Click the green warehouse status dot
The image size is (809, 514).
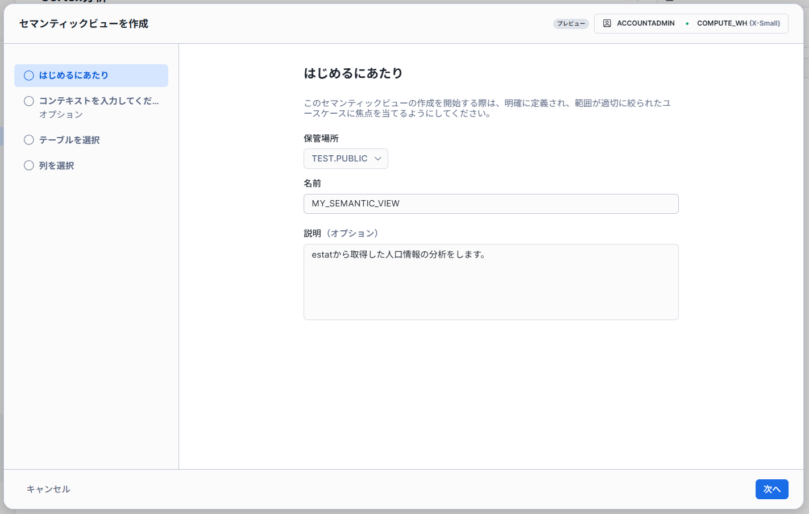687,23
